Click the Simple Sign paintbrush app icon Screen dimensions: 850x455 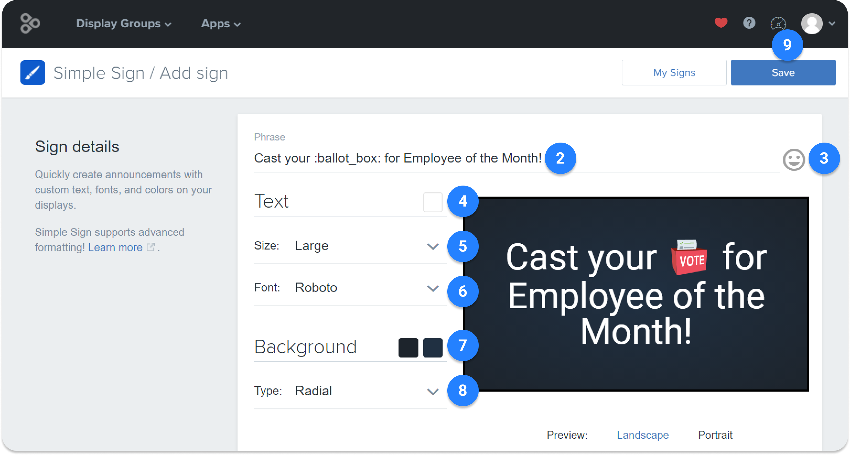click(33, 73)
